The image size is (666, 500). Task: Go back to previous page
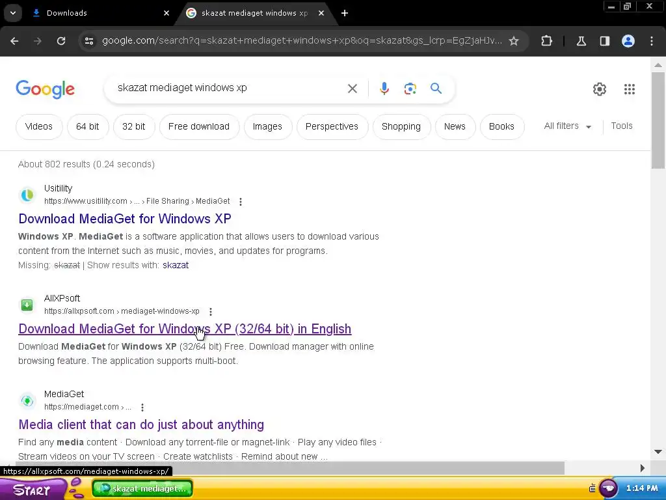click(x=14, y=41)
